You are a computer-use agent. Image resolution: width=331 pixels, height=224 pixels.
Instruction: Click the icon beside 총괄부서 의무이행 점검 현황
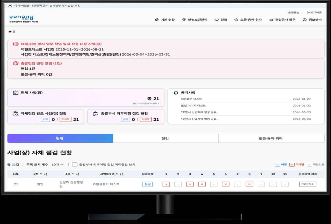click(x=96, y=113)
